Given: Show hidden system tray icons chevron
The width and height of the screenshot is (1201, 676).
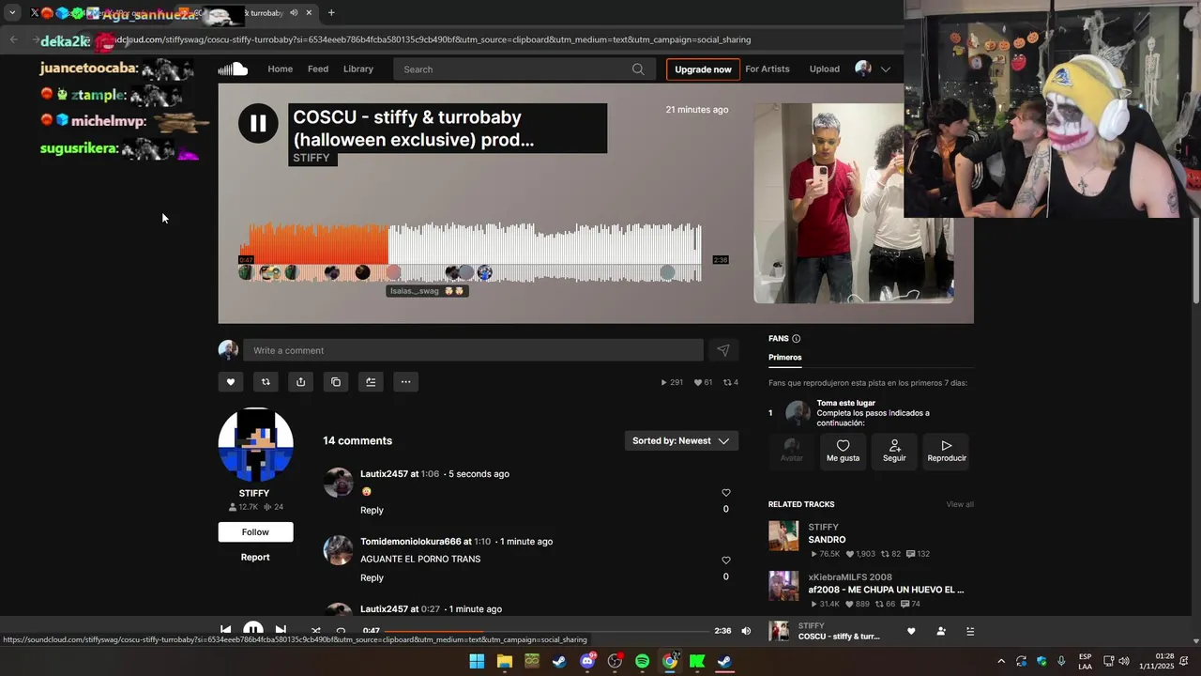Looking at the screenshot, I should (x=1000, y=661).
